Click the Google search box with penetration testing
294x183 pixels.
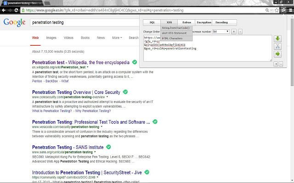pyautogui.click(x=85, y=22)
